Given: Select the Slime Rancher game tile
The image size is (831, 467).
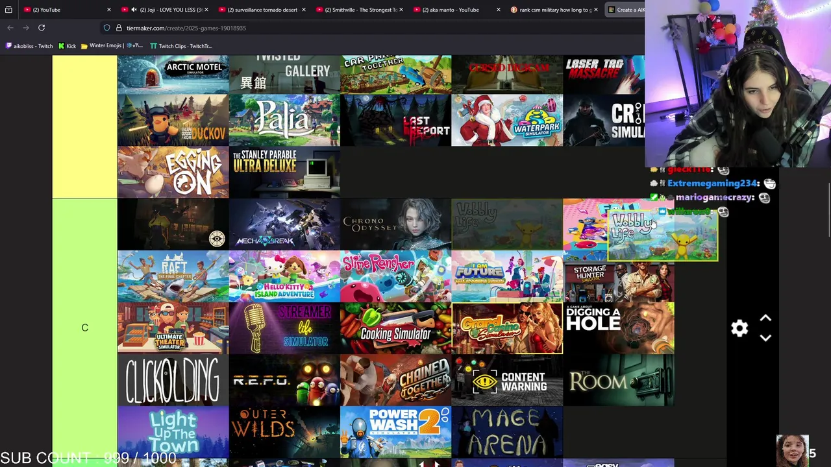Looking at the screenshot, I should click(396, 276).
